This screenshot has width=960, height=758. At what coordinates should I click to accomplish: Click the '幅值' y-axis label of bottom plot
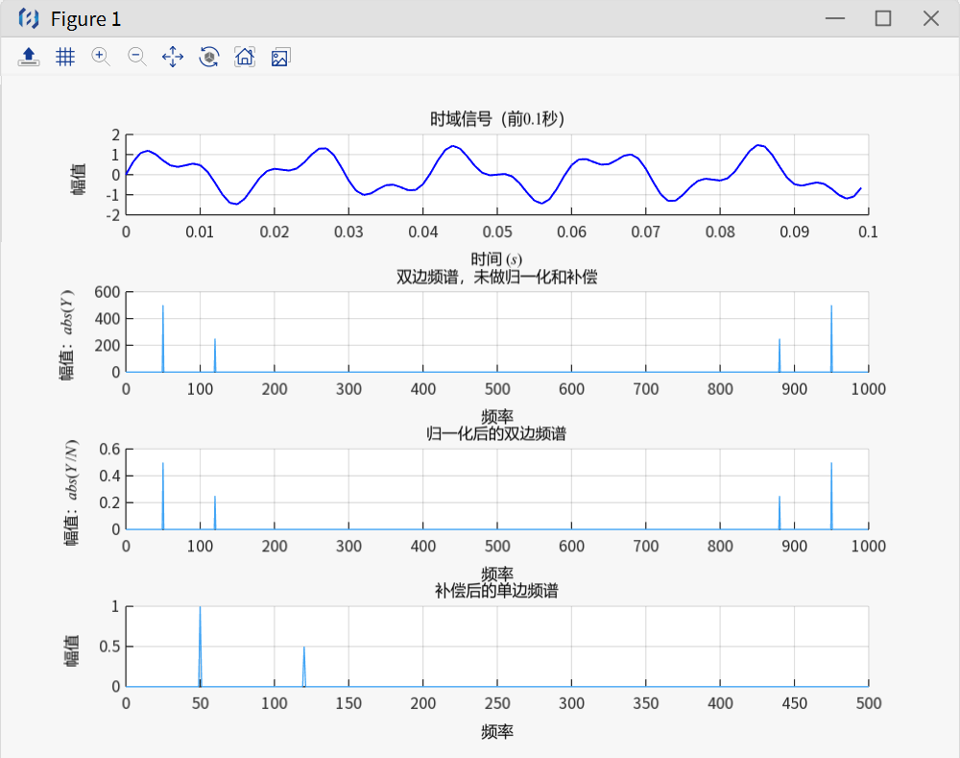(72, 650)
